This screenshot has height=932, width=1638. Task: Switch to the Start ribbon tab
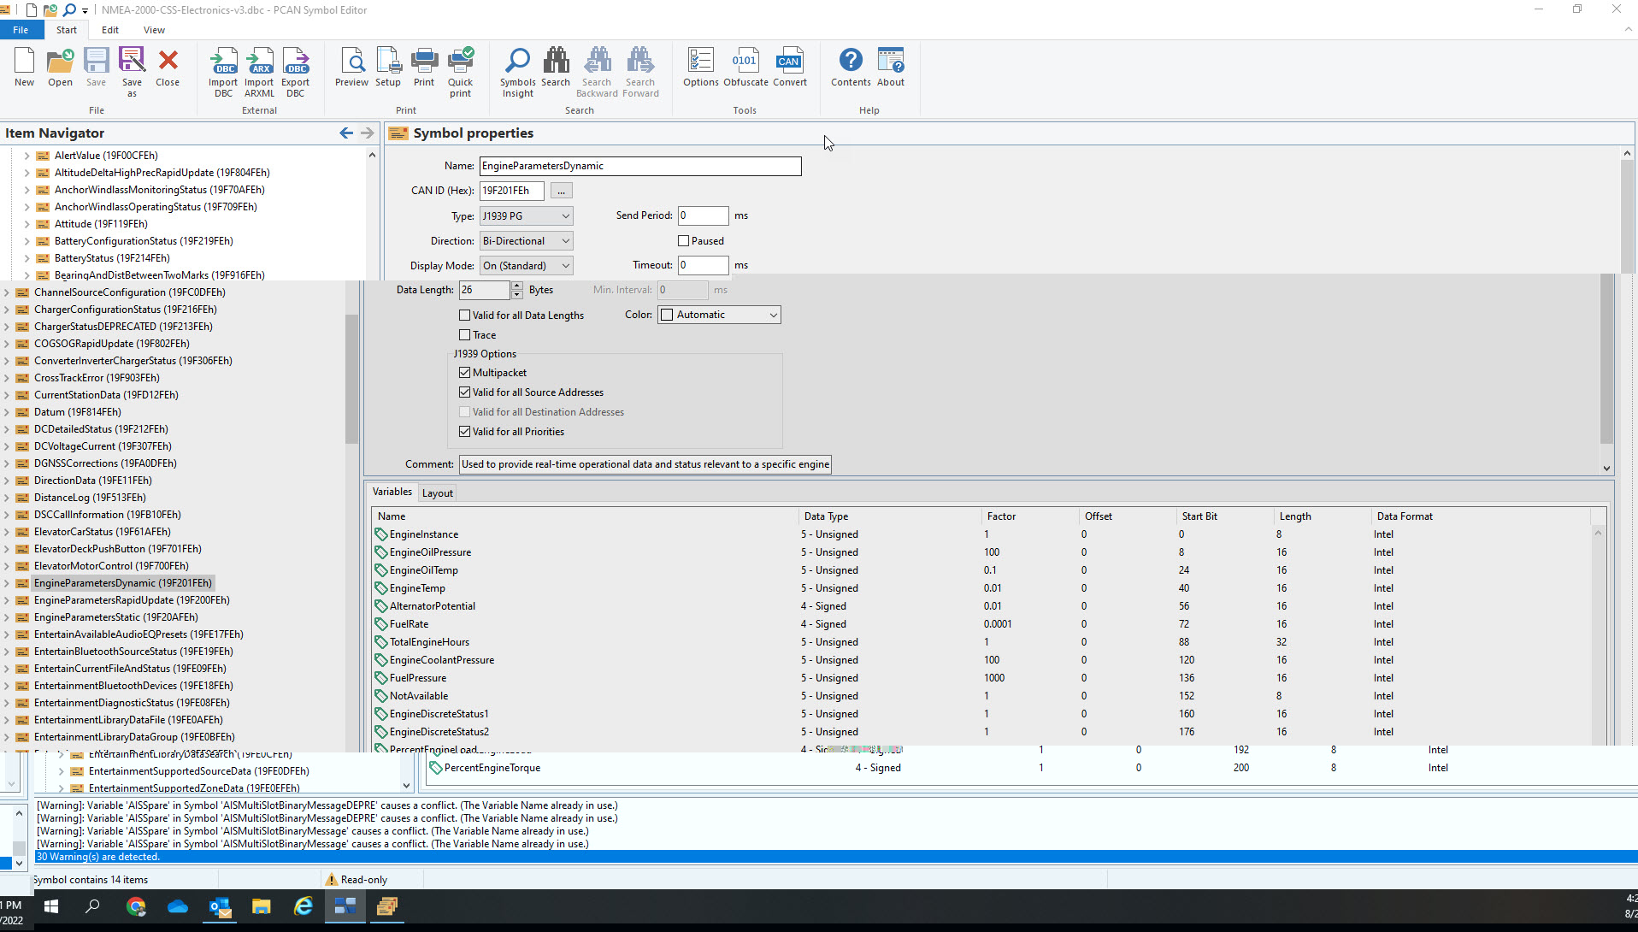tap(67, 30)
